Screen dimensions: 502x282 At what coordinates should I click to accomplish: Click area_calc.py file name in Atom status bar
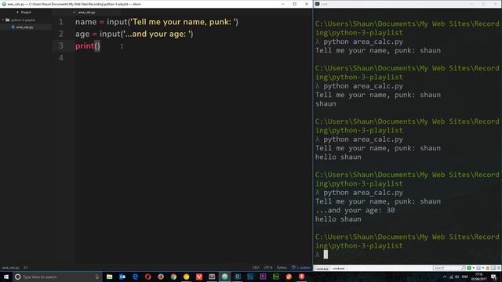(10, 268)
